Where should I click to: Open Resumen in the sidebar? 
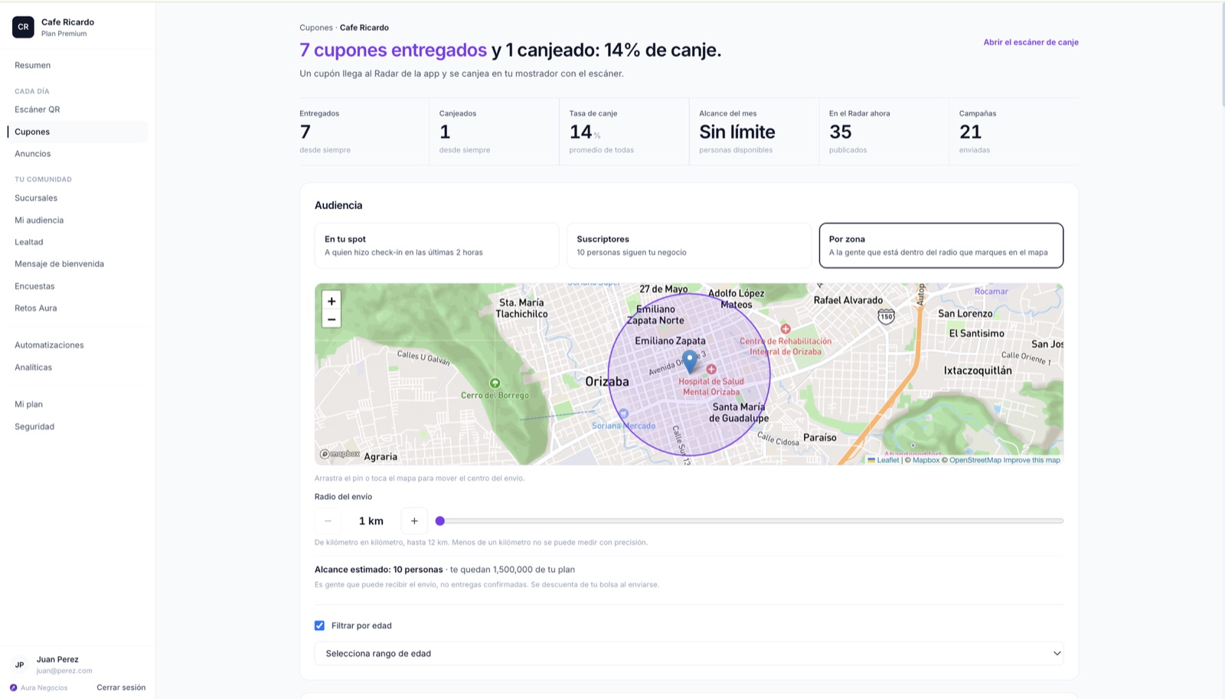click(33, 65)
